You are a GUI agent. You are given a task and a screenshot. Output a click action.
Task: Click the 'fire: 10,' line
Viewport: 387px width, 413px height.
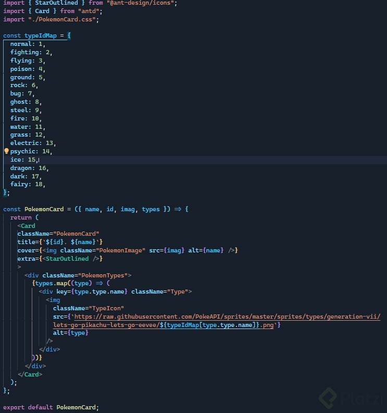coord(26,118)
